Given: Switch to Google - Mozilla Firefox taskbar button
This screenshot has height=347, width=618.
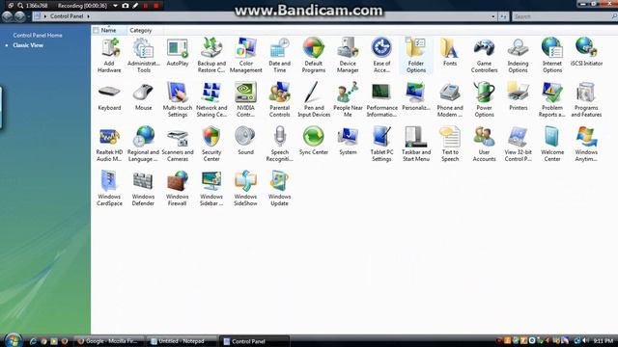Looking at the screenshot, I should tap(109, 341).
